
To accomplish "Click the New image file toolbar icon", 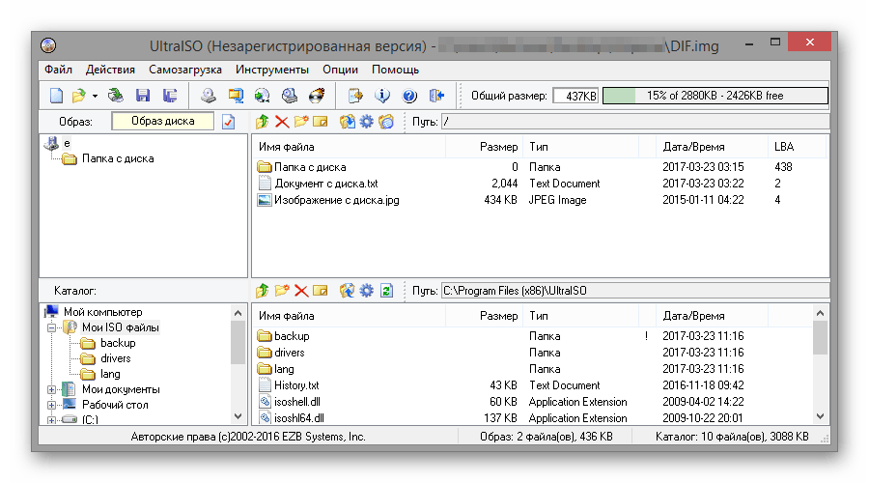I will (57, 96).
